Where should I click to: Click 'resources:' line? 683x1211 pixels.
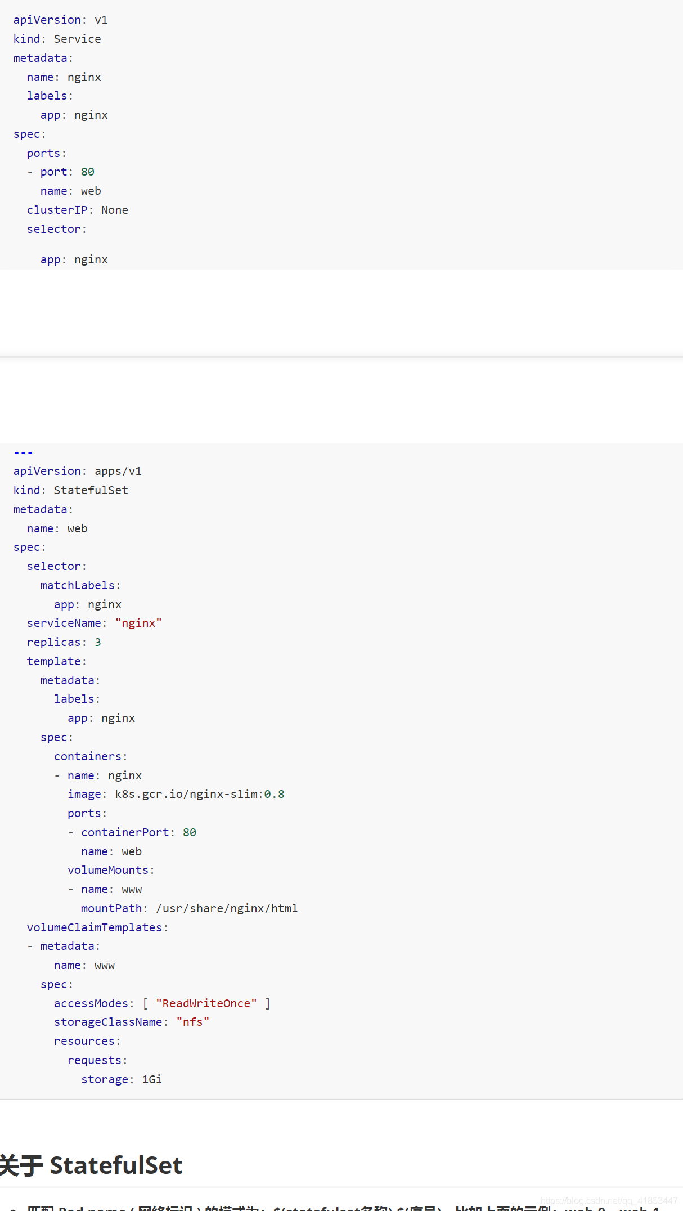coord(87,1041)
